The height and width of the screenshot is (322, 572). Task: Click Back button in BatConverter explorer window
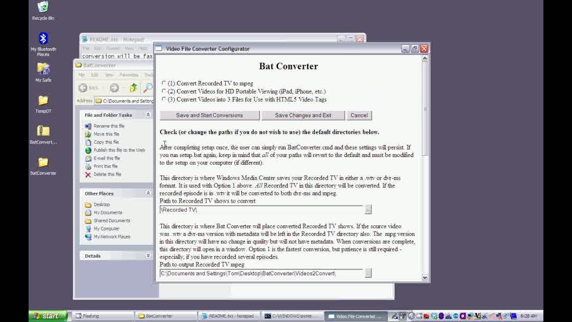(x=88, y=88)
